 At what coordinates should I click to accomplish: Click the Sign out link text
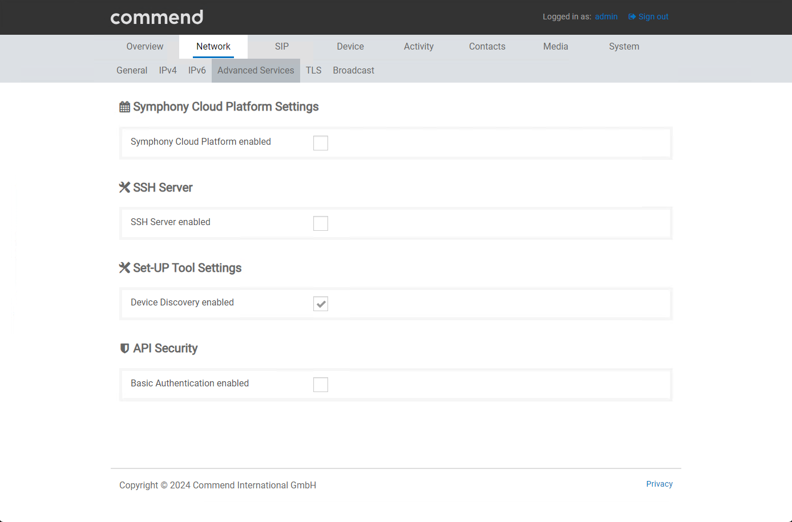click(653, 17)
